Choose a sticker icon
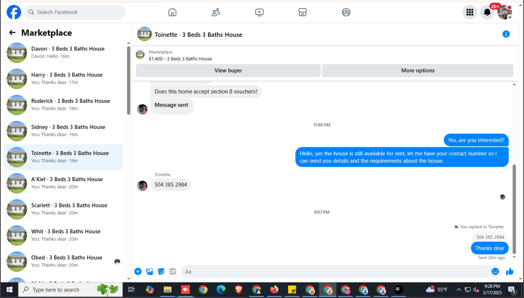This screenshot has width=524, height=298. 161,271
